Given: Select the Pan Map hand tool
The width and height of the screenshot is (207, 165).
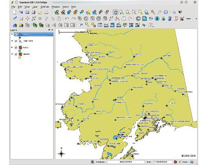Looking at the screenshot, I should click(116, 12).
